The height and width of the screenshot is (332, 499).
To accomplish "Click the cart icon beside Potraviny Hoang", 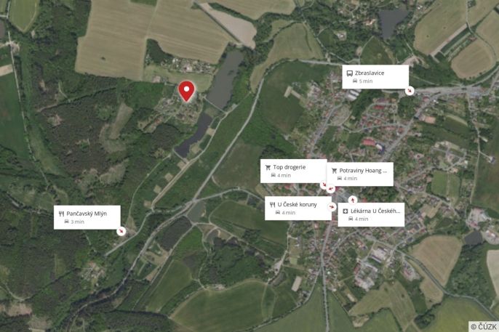I will click(x=334, y=171).
